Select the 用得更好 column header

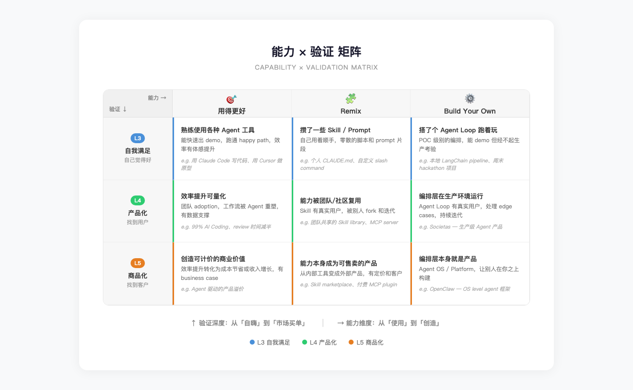point(231,111)
